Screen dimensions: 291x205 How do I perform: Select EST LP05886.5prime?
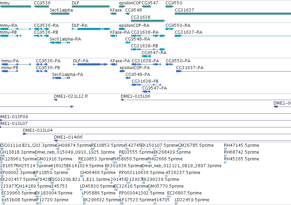(x=83, y=196)
